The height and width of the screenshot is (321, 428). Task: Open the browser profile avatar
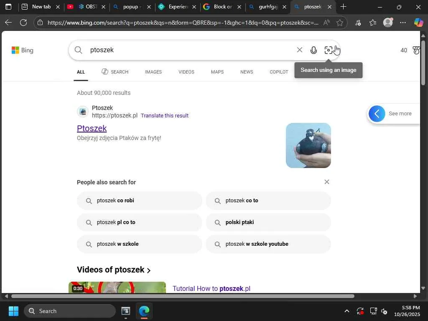click(x=388, y=23)
